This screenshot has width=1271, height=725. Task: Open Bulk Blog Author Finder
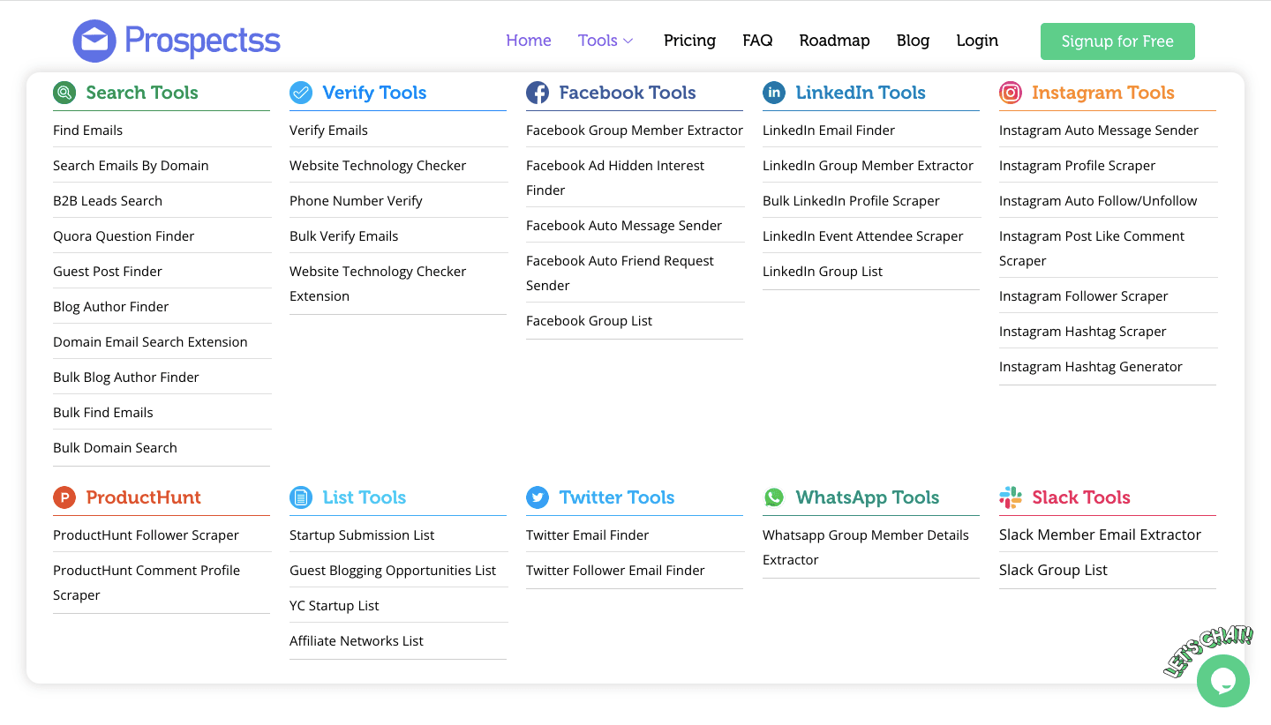(x=126, y=377)
